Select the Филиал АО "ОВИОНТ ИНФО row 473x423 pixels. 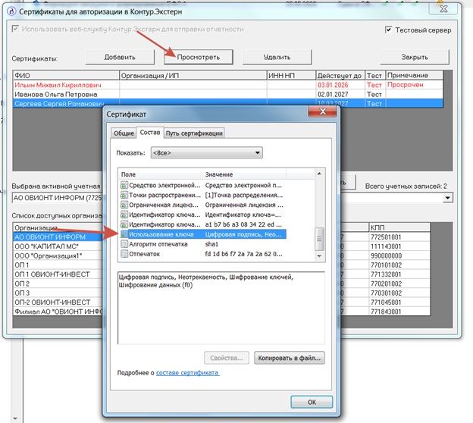click(x=58, y=312)
